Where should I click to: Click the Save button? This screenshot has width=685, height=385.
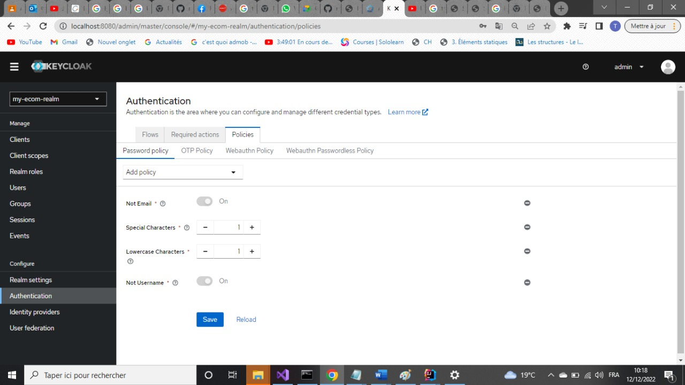[x=209, y=319]
